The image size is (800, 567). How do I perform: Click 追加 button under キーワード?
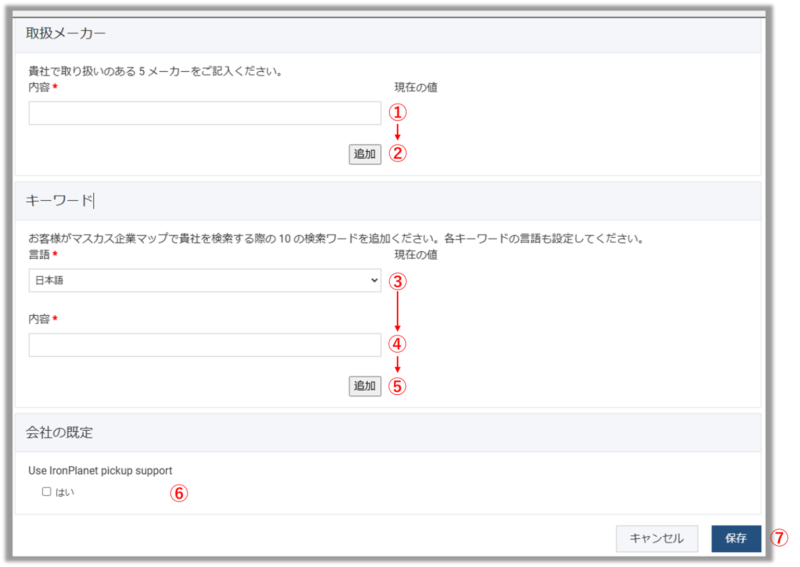click(365, 386)
